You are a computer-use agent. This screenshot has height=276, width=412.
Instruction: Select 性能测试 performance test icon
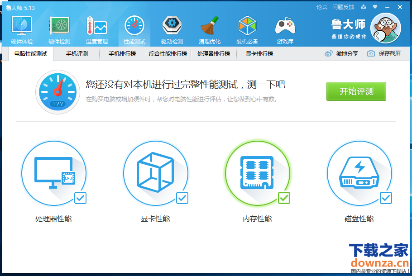pyautogui.click(x=134, y=26)
